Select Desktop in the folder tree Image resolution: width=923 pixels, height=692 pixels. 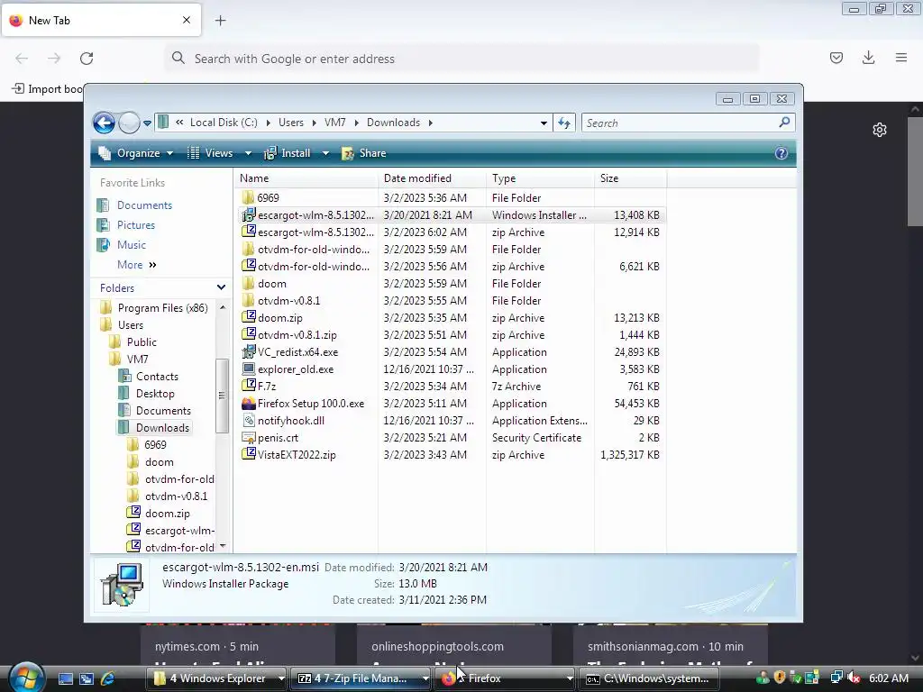click(155, 393)
